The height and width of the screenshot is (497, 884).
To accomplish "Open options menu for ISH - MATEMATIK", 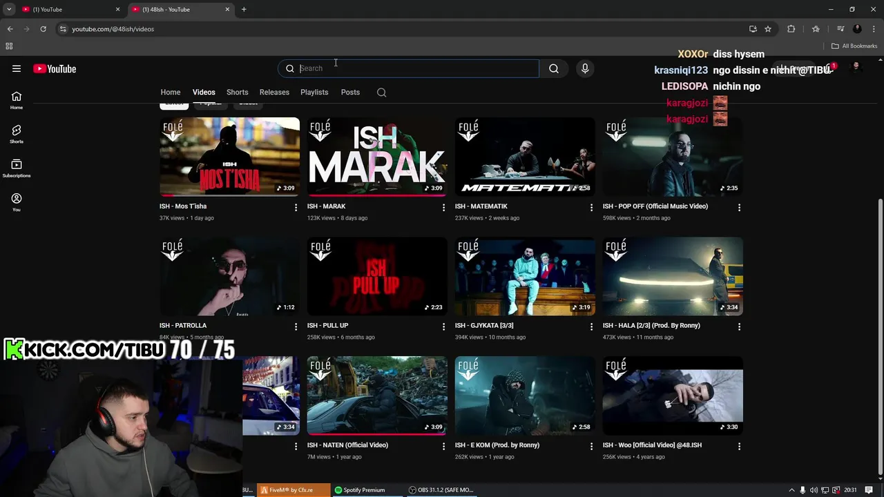I will tap(591, 207).
